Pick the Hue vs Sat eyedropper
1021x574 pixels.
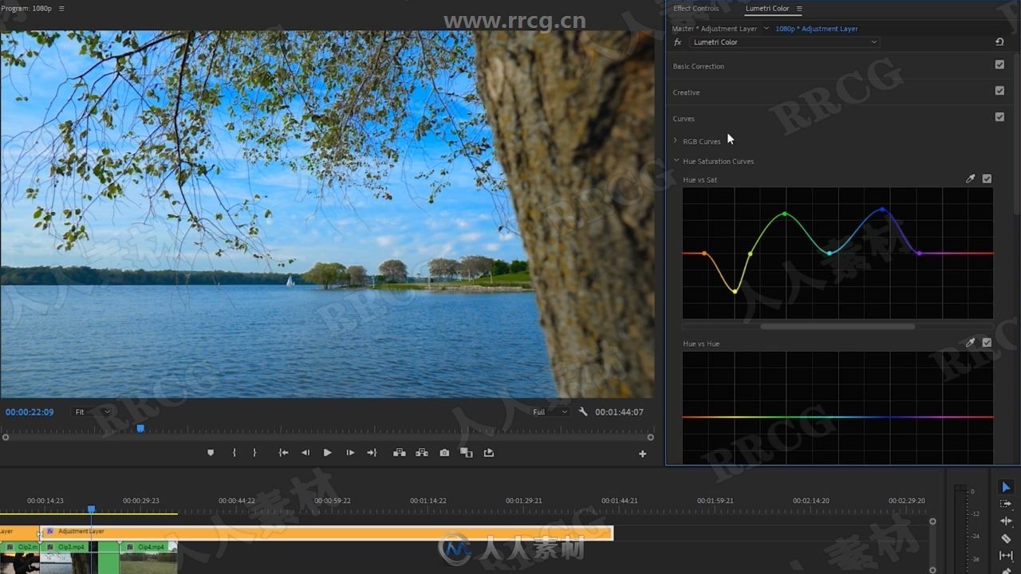pyautogui.click(x=970, y=179)
